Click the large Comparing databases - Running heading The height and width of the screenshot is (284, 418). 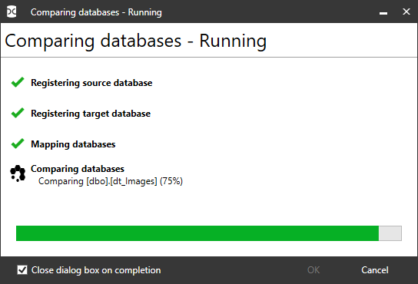(136, 41)
